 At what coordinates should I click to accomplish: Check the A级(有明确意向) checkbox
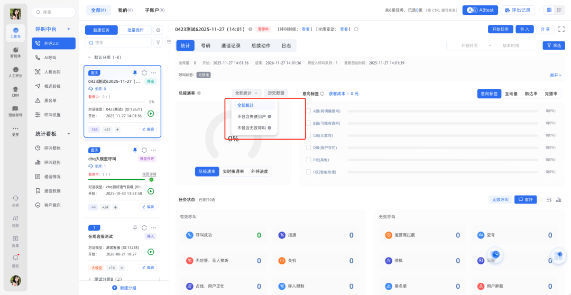[308, 111]
